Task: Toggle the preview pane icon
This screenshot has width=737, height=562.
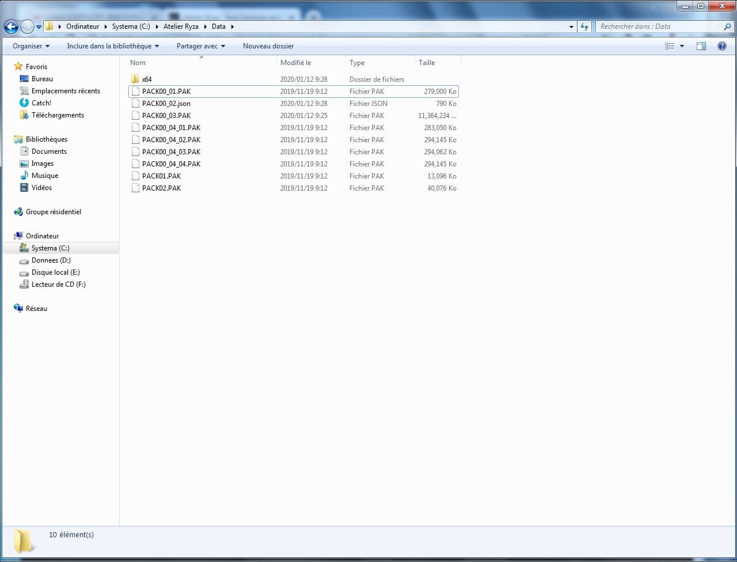Action: [x=701, y=46]
